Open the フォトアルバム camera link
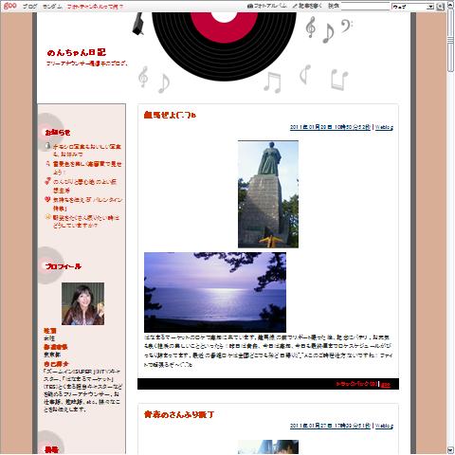Viewport: 455px width, 455px height. coord(267,6)
